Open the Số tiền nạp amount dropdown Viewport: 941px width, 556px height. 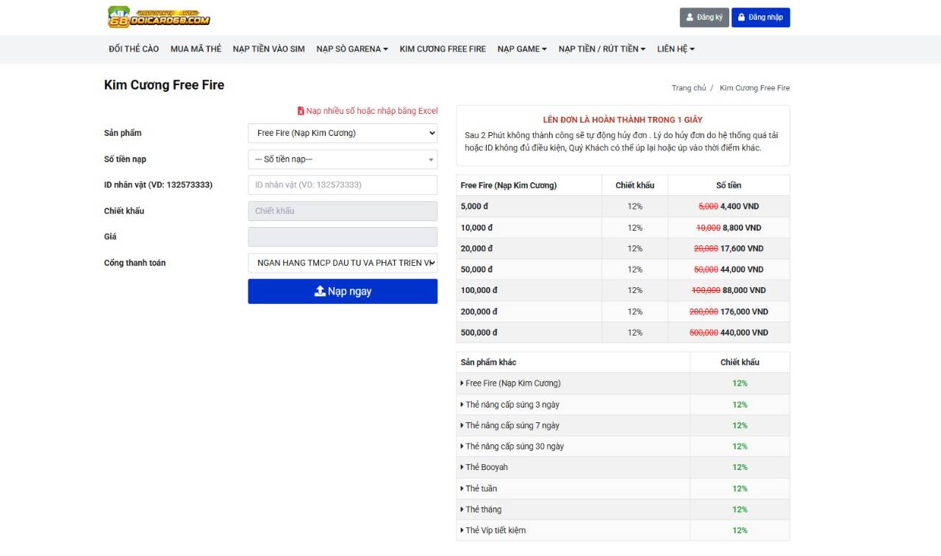tap(343, 159)
